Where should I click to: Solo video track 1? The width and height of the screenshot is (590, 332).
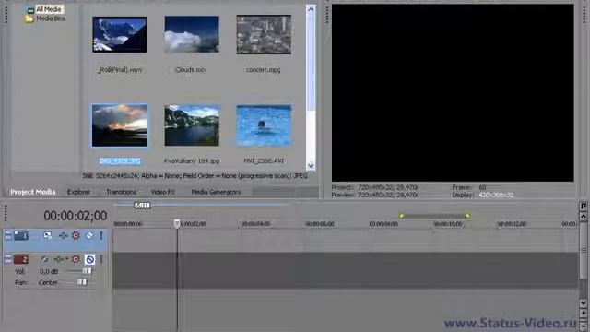101,236
